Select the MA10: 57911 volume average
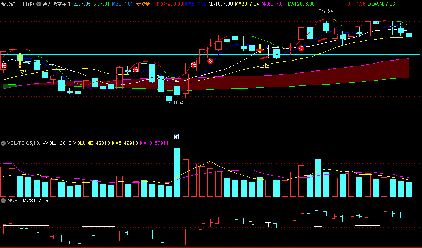 [x=154, y=143]
